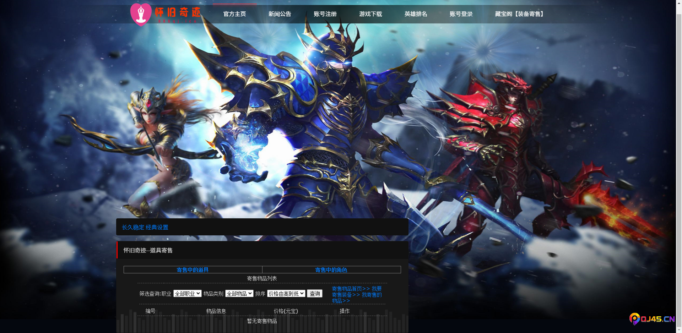Viewport: 682px width, 333px height.
Task: Open 账号注册 in the top navigation
Action: coord(325,14)
